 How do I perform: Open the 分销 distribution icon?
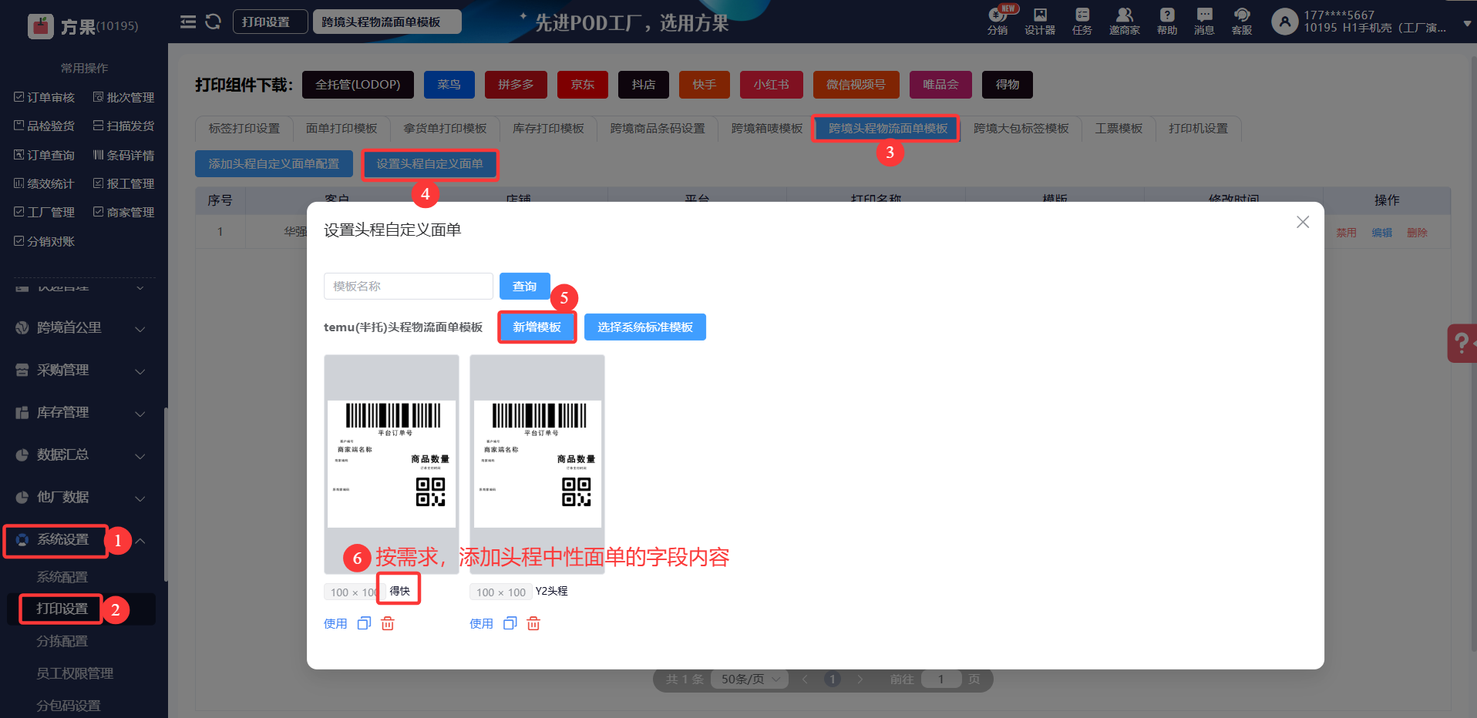(998, 21)
